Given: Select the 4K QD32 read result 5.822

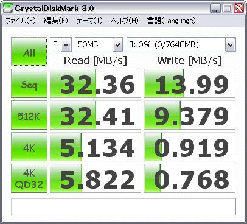Looking at the screenshot, I should [96, 178].
